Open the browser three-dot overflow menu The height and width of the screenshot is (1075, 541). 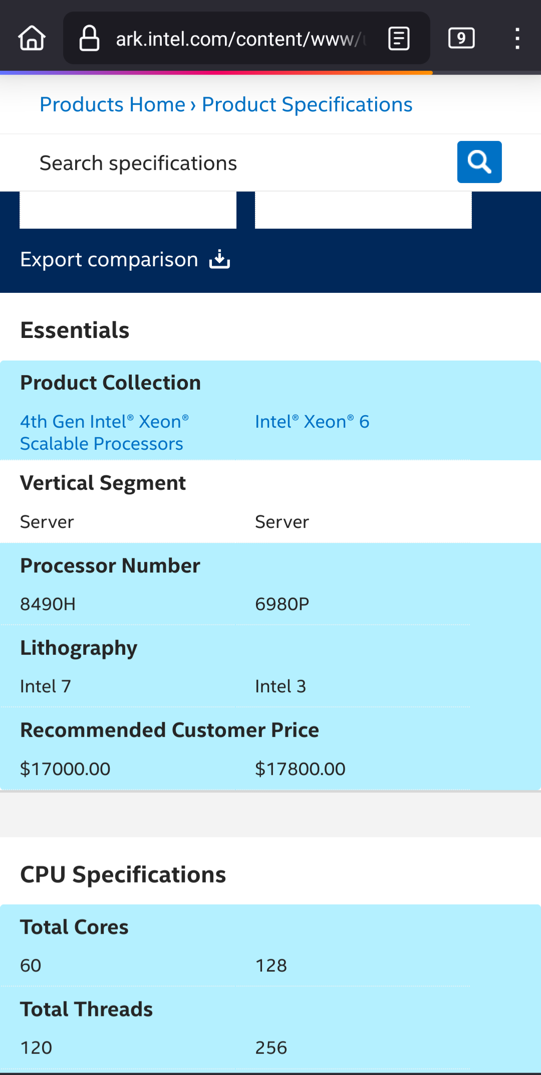(x=517, y=39)
